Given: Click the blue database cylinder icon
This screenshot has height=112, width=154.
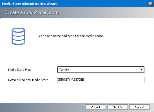Looking at the screenshot, I should click(18, 36).
